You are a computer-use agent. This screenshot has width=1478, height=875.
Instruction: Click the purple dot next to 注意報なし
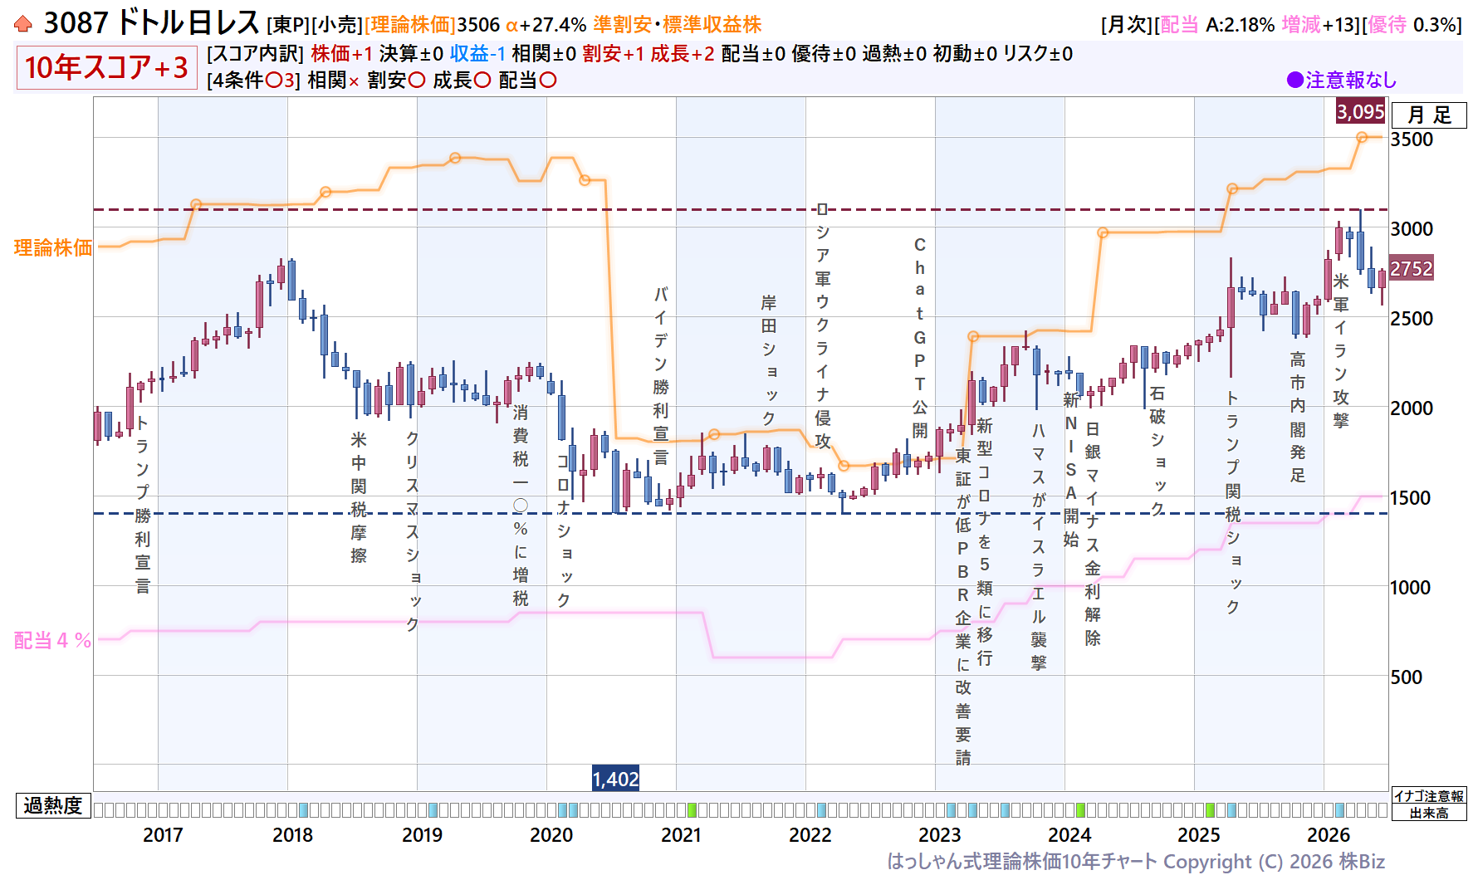1294,80
